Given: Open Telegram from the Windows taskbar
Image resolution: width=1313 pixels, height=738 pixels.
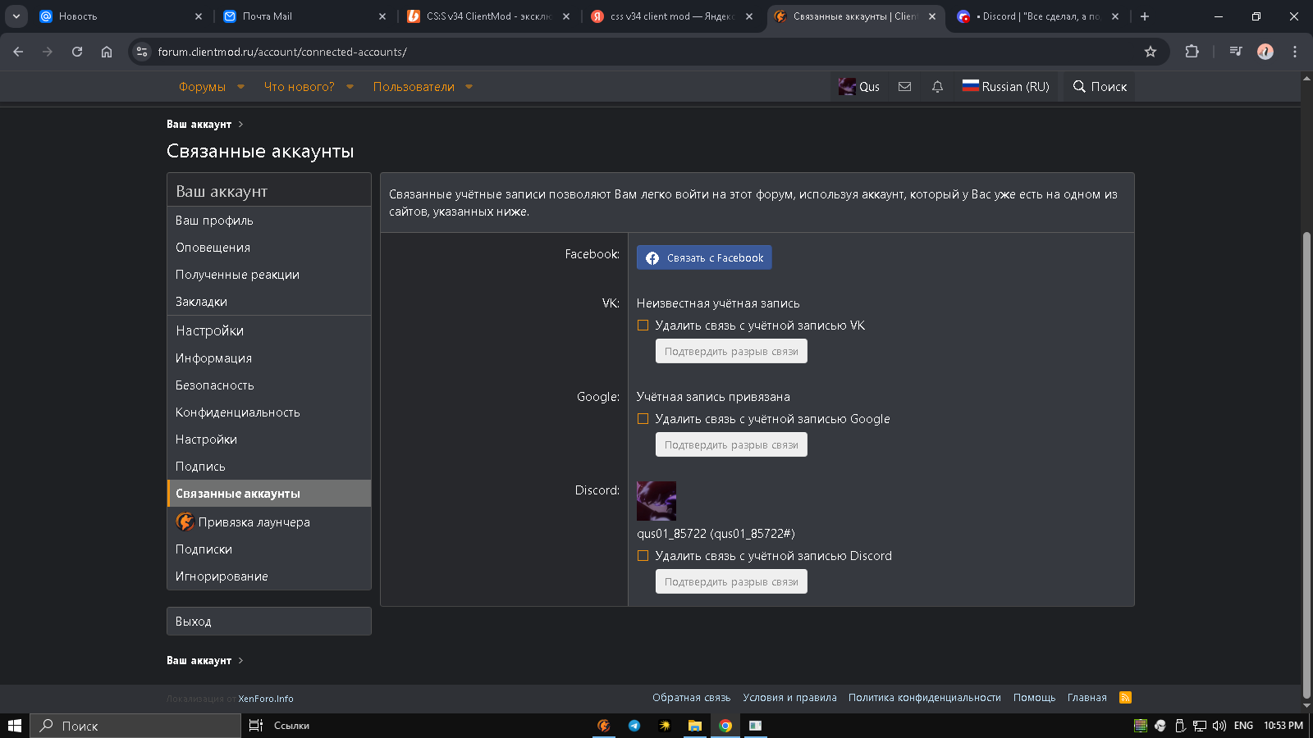Looking at the screenshot, I should pos(634,726).
